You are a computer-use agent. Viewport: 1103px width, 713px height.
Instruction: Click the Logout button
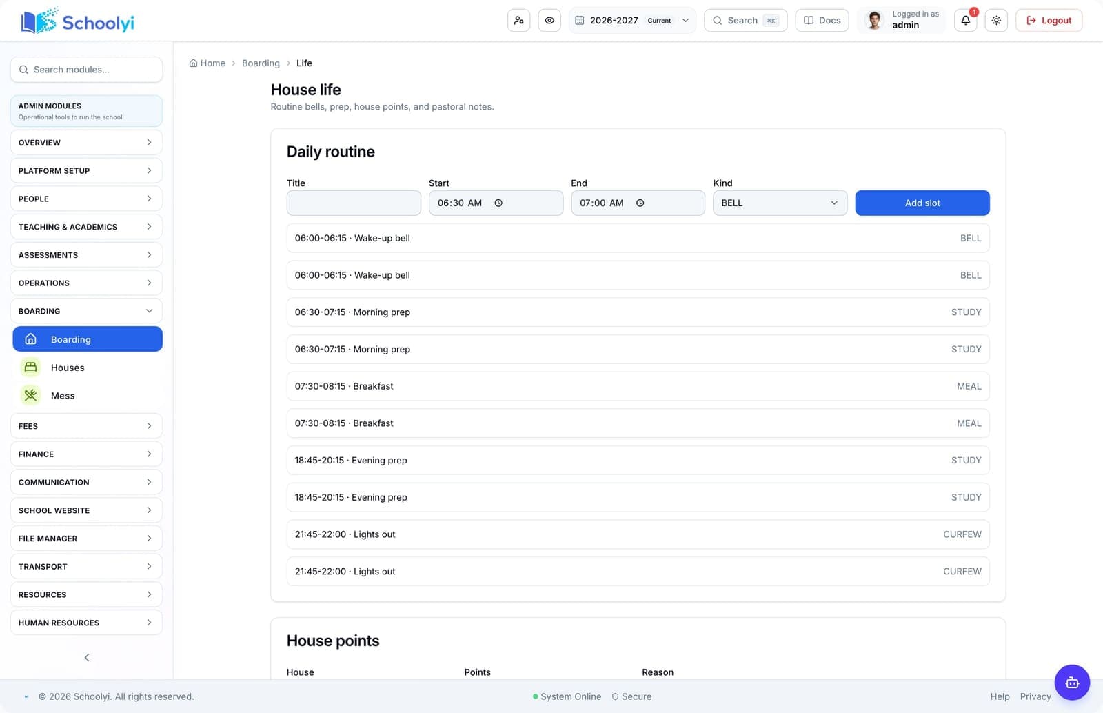1049,21
